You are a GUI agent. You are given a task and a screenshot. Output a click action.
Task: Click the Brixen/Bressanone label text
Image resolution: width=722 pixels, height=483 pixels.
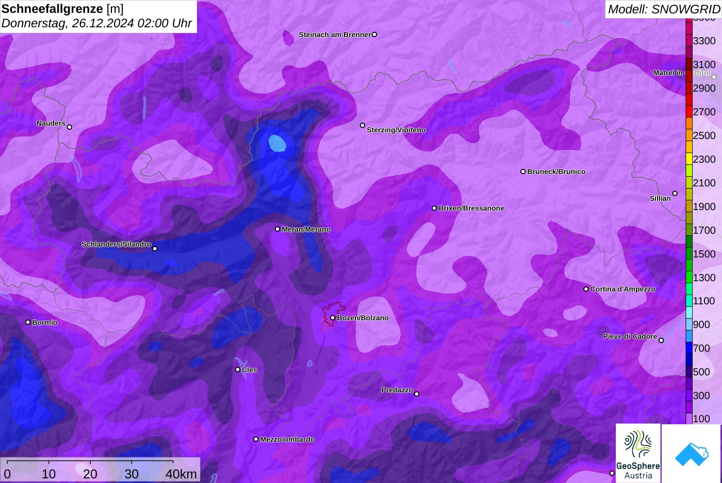[x=471, y=208]
